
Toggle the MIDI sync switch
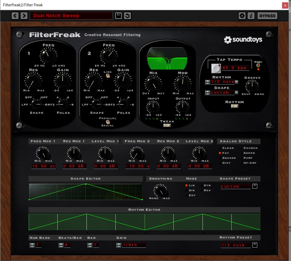(x=258, y=65)
